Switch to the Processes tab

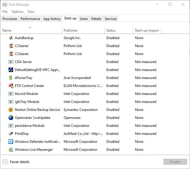click(x=10, y=19)
